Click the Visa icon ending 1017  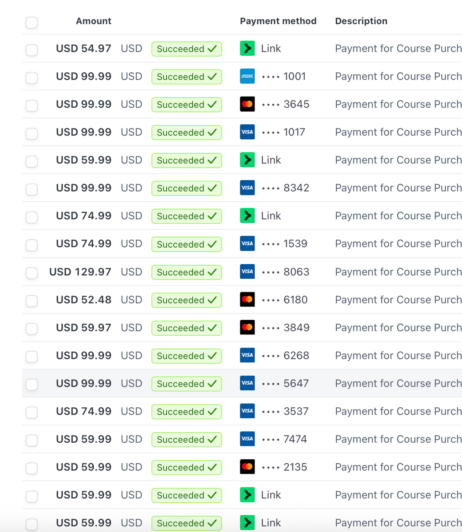coord(247,132)
